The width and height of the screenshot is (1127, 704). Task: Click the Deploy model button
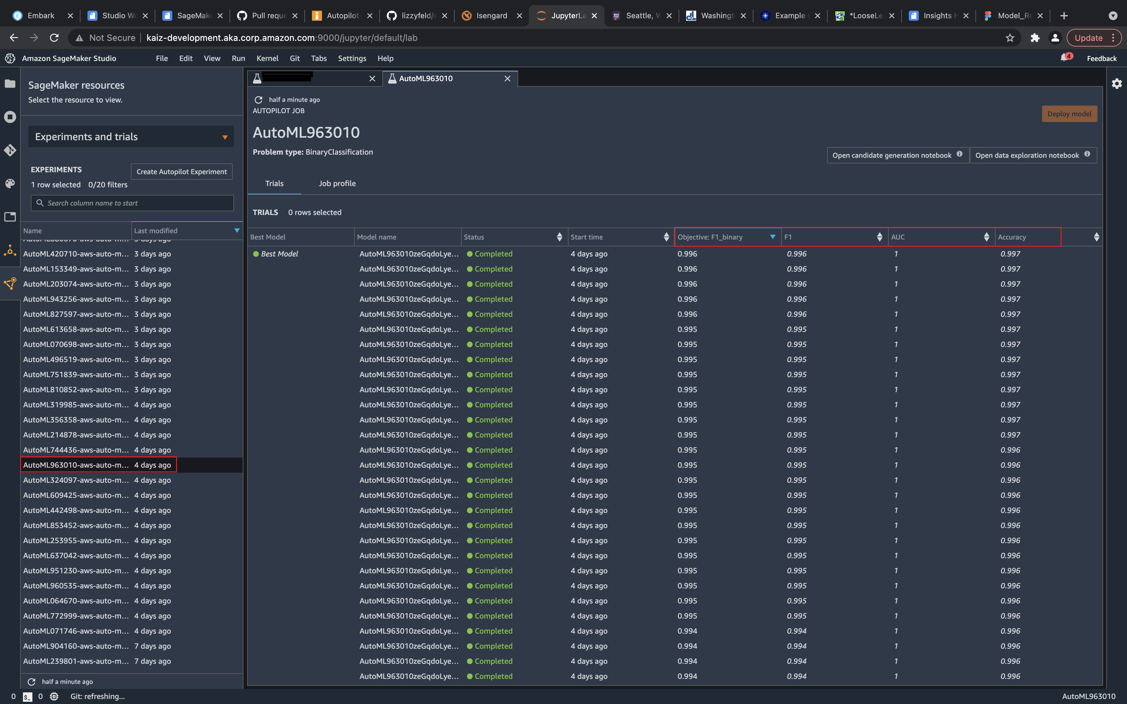[1069, 114]
